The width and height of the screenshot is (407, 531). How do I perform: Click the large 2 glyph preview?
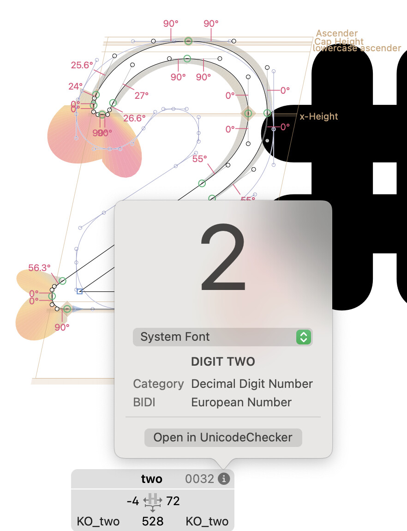click(x=223, y=257)
